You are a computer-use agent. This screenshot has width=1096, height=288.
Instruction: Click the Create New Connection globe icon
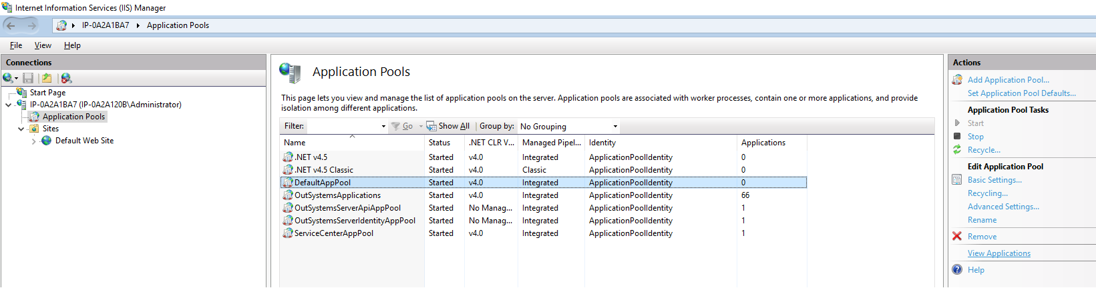click(8, 78)
